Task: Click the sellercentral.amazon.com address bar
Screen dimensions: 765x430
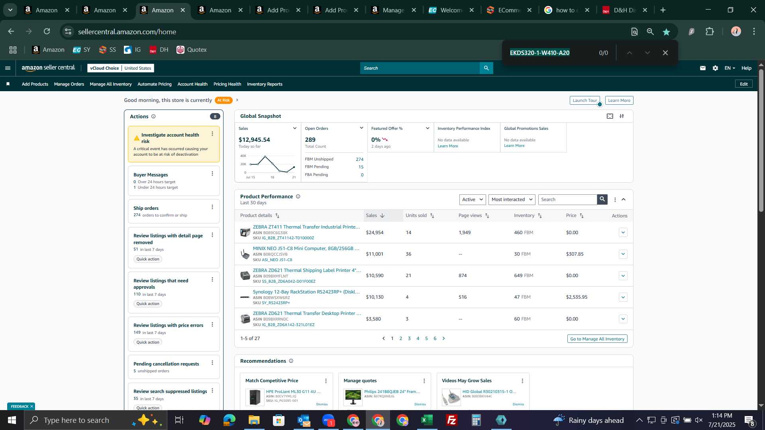Action: pyautogui.click(x=127, y=32)
